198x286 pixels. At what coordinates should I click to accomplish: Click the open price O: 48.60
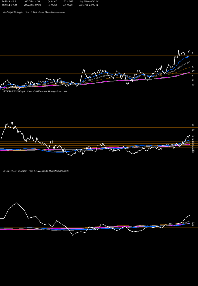pos(52,2)
